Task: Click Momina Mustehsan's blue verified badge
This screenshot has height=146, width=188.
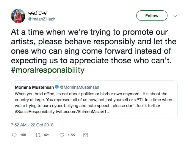Action: pos(57,88)
